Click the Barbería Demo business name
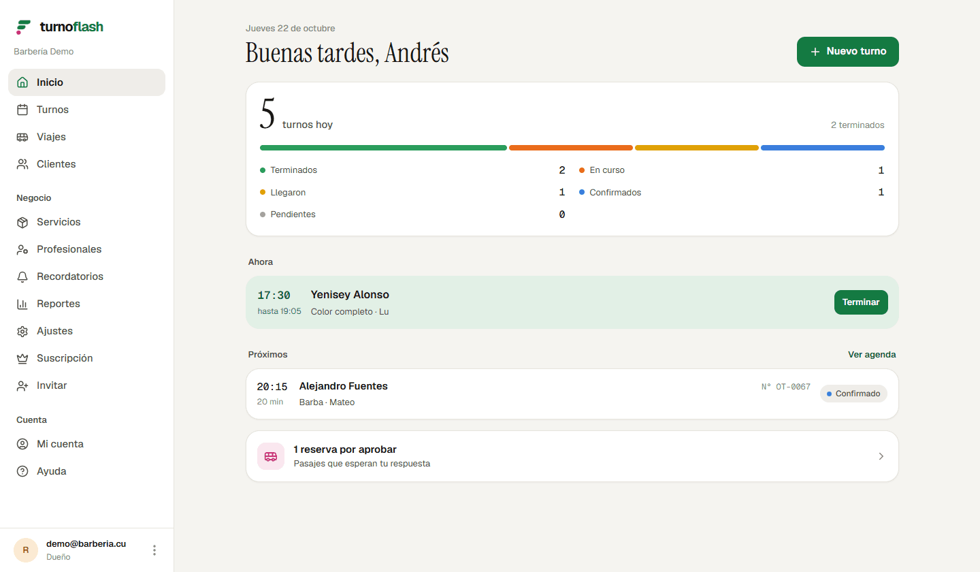The width and height of the screenshot is (980, 572). (x=44, y=52)
